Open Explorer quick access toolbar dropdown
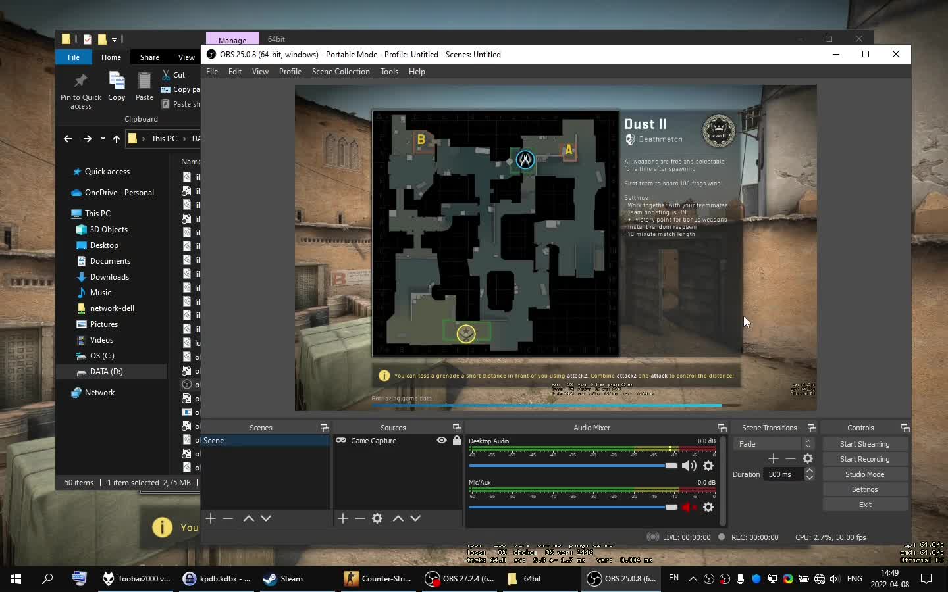The height and width of the screenshot is (592, 948). coord(114,39)
